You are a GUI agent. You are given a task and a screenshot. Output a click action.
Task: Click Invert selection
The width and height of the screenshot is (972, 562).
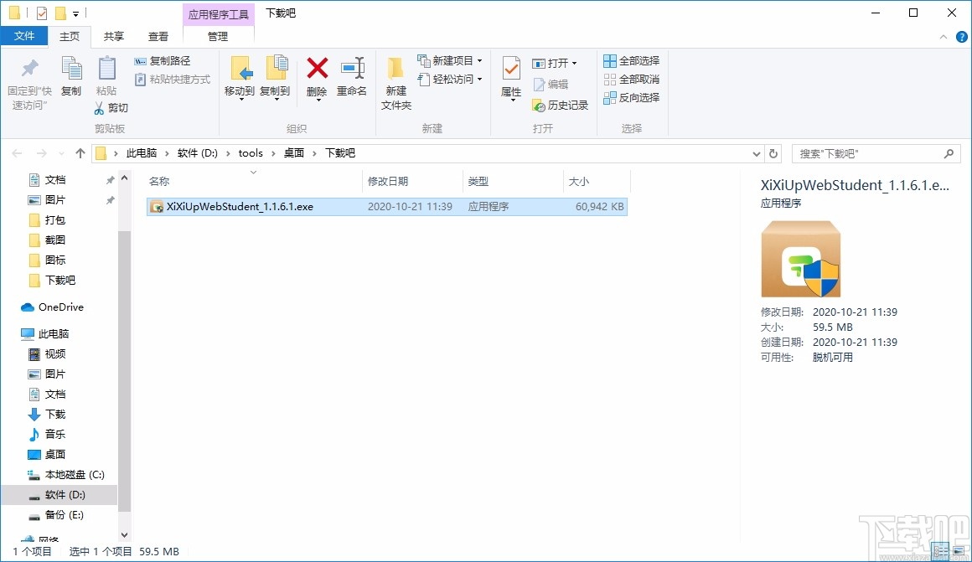[632, 97]
